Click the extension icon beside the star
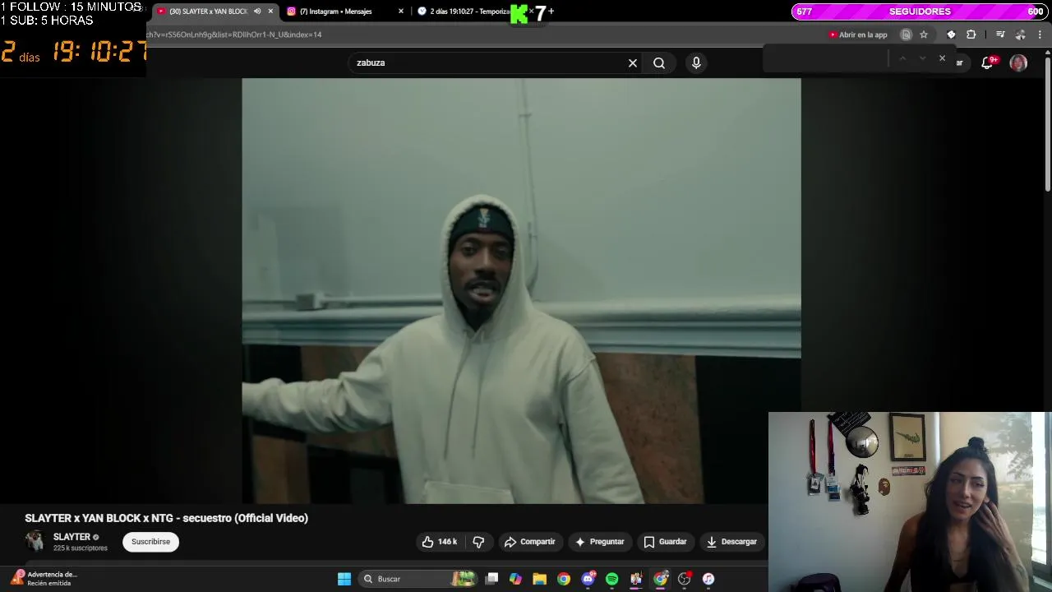1052x592 pixels. pos(951,35)
